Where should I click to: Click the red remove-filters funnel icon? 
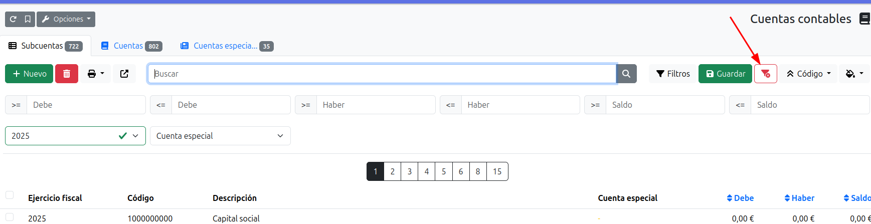[x=765, y=74]
